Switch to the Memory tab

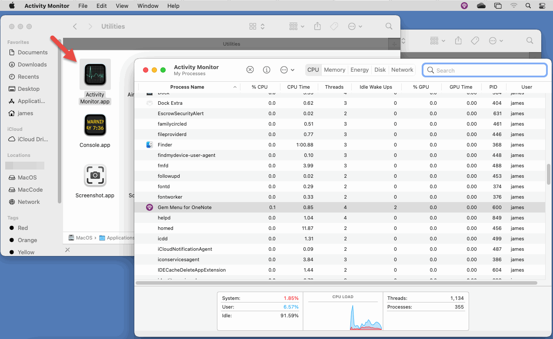pos(334,70)
